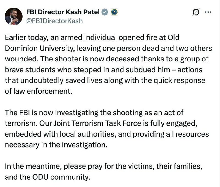Open the three-dot More options menu
Viewport: 220px width, 187px height.
pyautogui.click(x=208, y=12)
